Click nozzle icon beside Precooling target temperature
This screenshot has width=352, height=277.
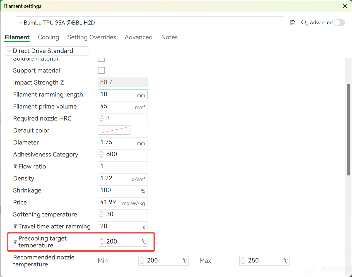click(x=15, y=242)
